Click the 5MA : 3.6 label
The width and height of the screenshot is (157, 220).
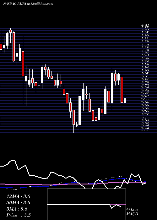coord(17,209)
